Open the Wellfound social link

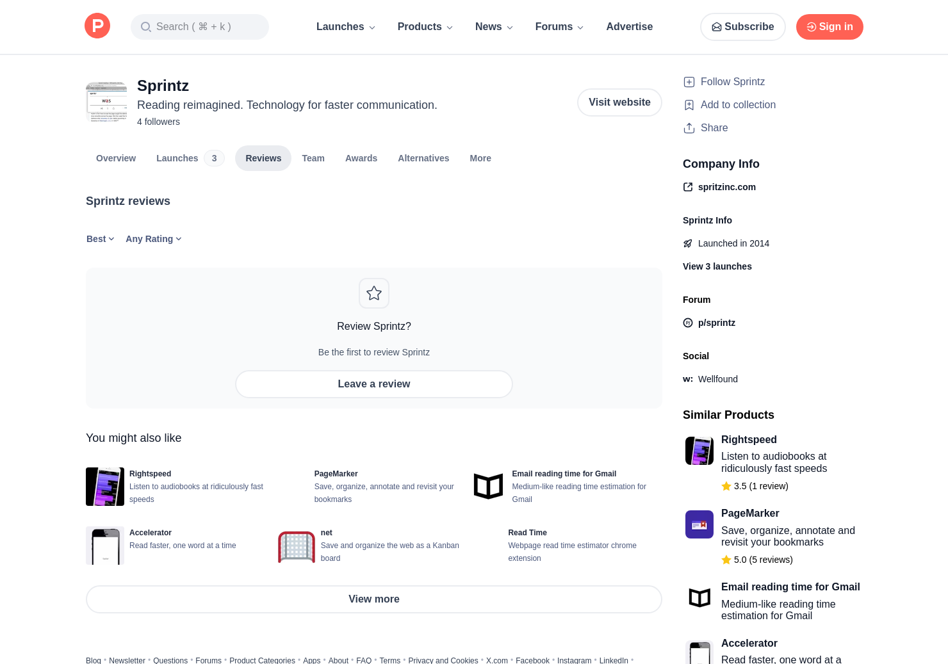718,379
